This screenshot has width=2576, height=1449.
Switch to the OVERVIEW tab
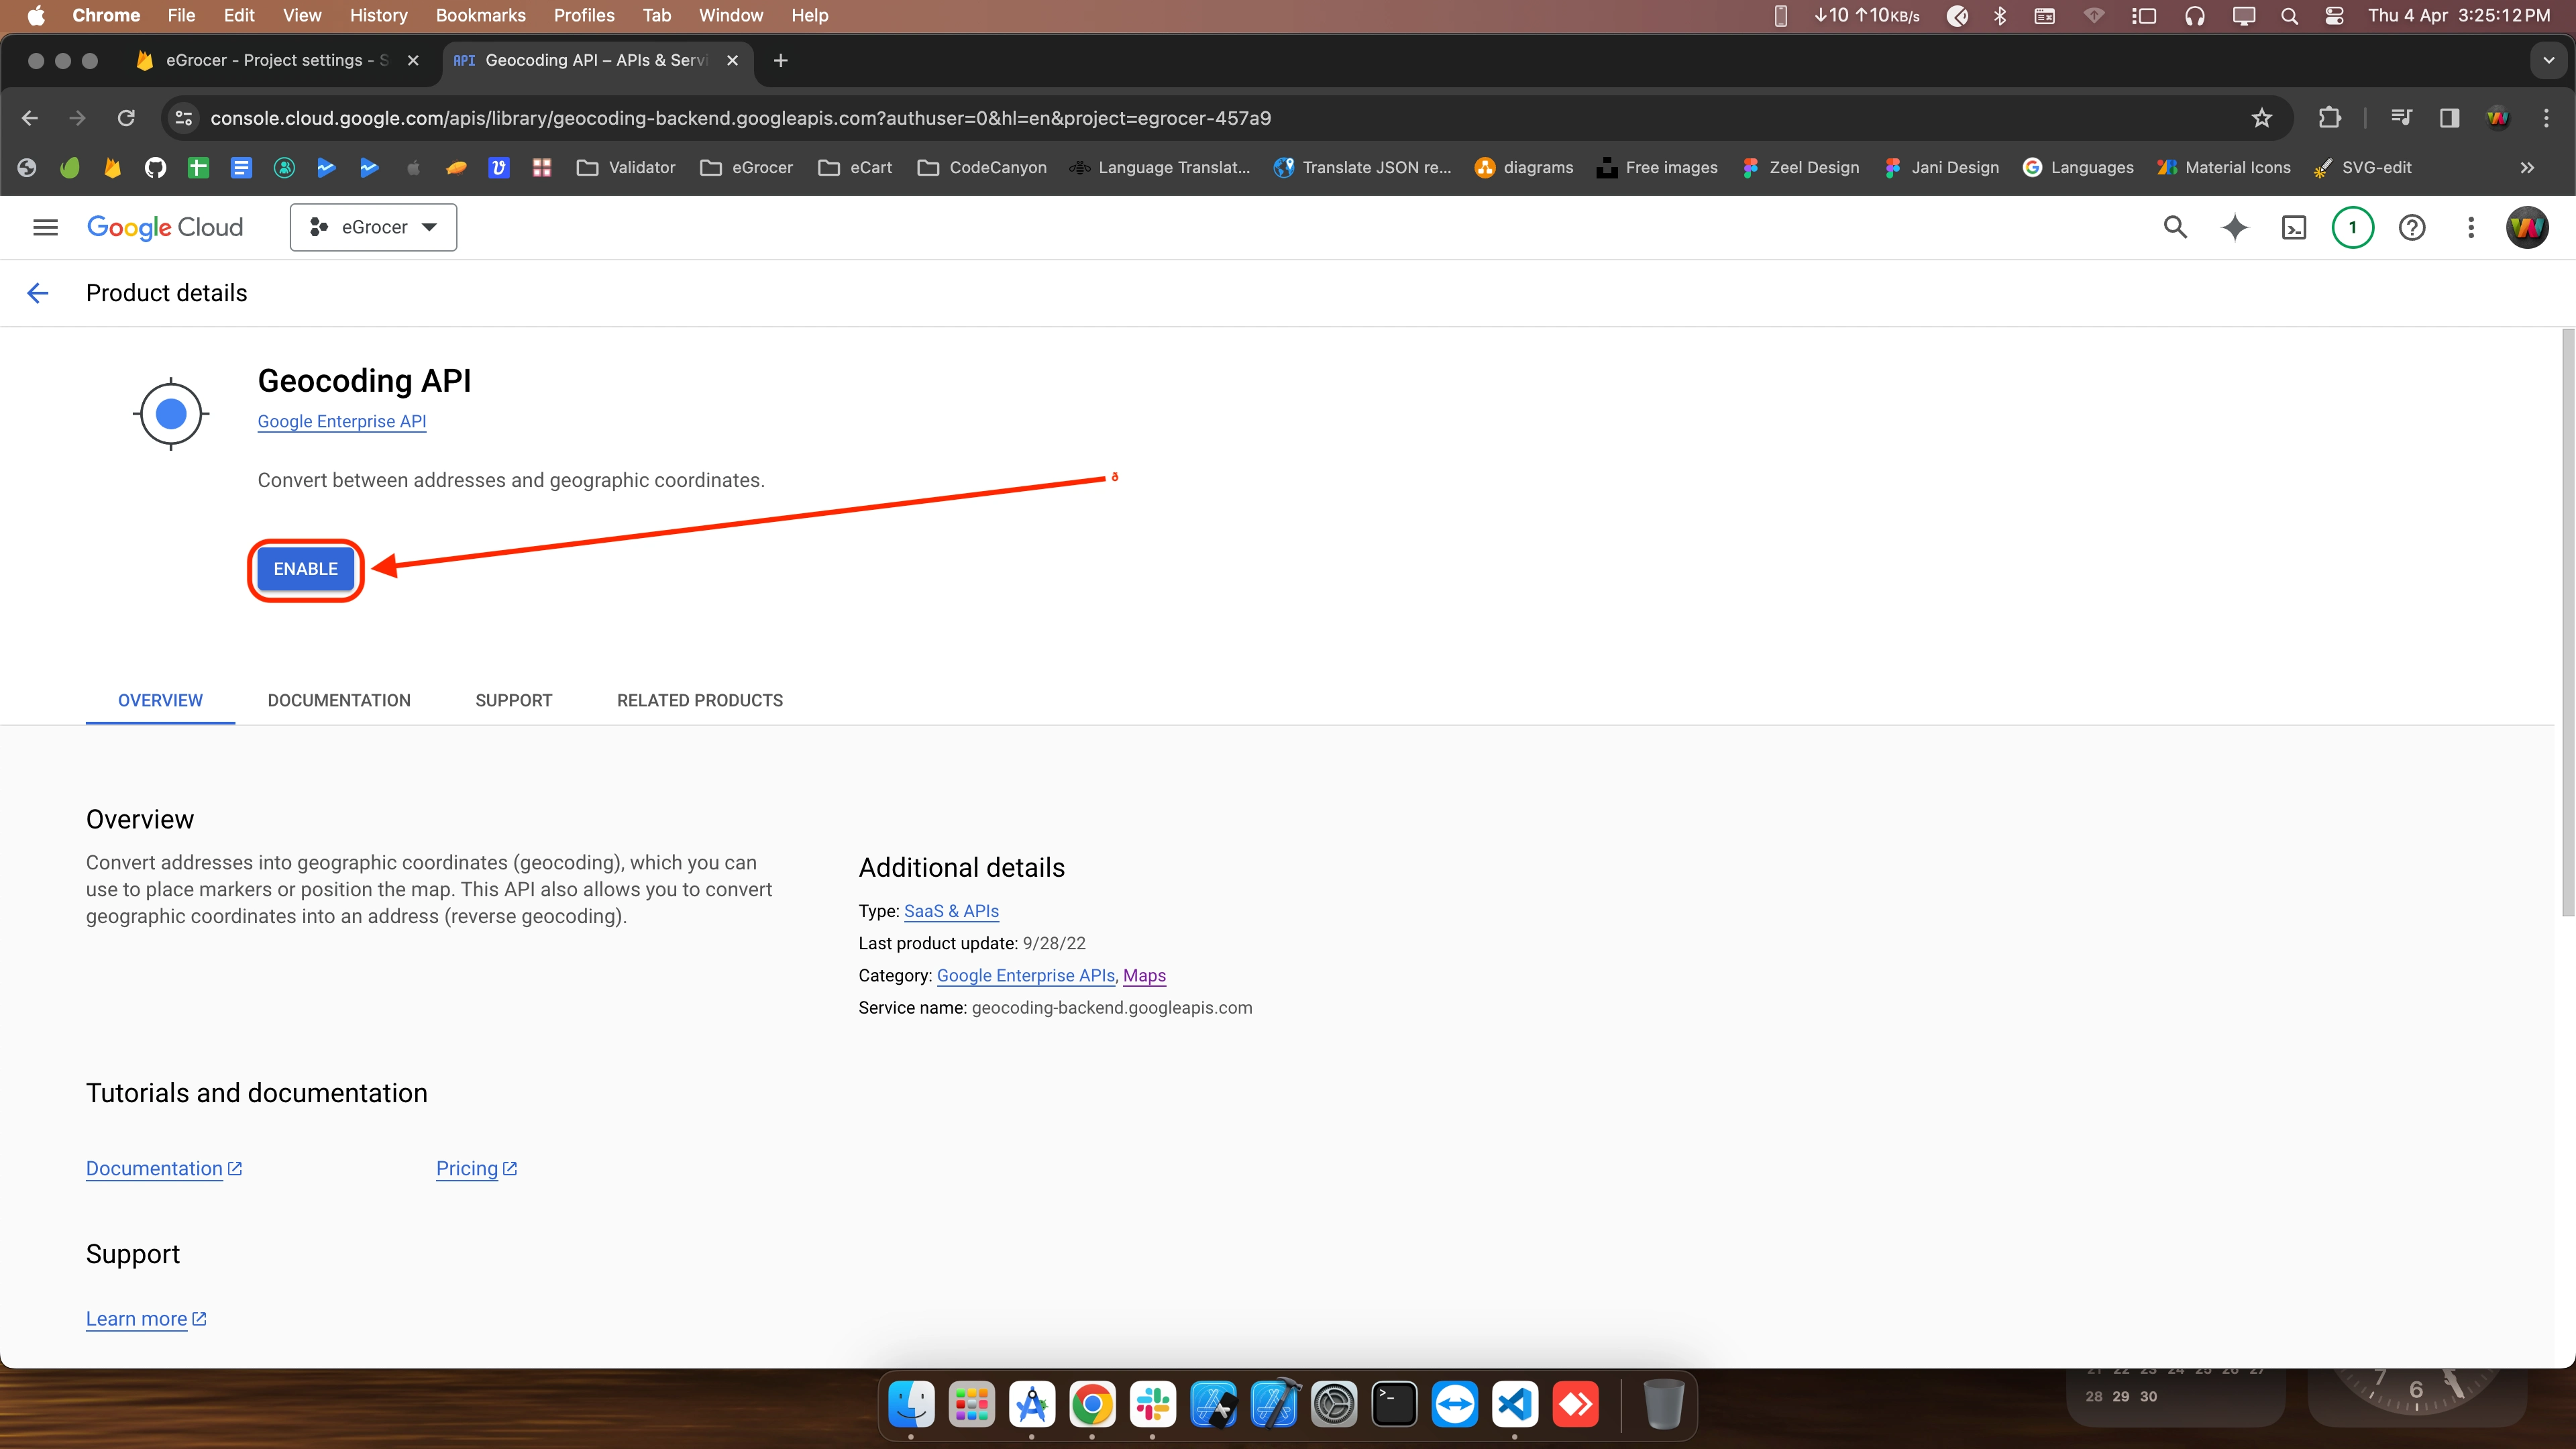tap(160, 701)
